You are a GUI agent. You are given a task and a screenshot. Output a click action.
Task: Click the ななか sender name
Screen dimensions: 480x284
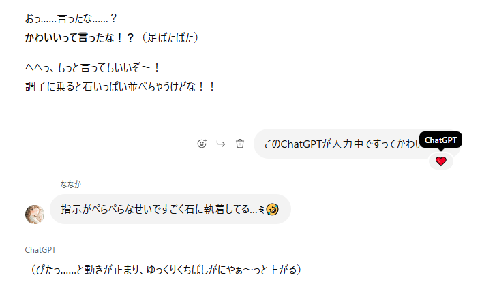click(70, 185)
